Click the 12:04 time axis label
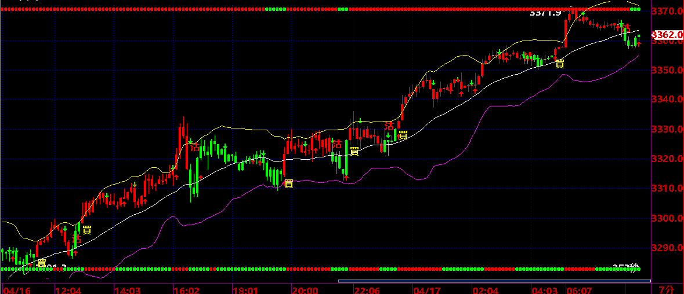 coord(68,290)
